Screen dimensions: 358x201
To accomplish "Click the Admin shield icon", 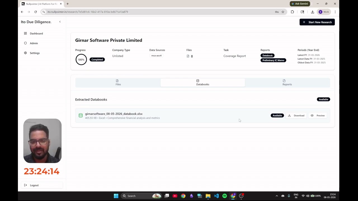I will coord(25,43).
